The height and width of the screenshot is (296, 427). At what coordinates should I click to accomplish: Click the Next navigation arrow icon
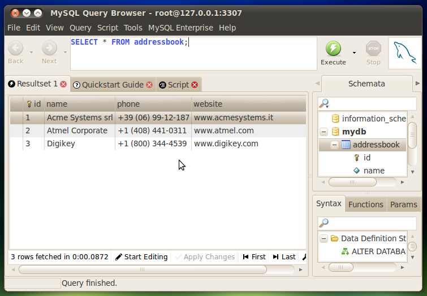[49, 48]
